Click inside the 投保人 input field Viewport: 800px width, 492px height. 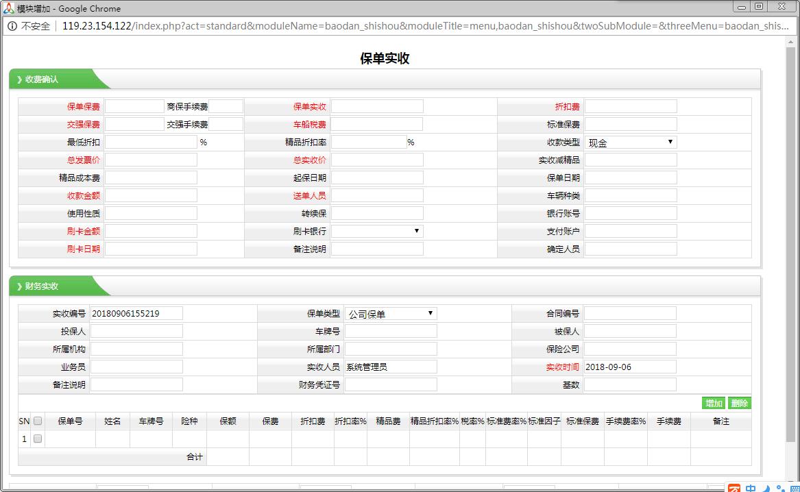click(x=136, y=330)
